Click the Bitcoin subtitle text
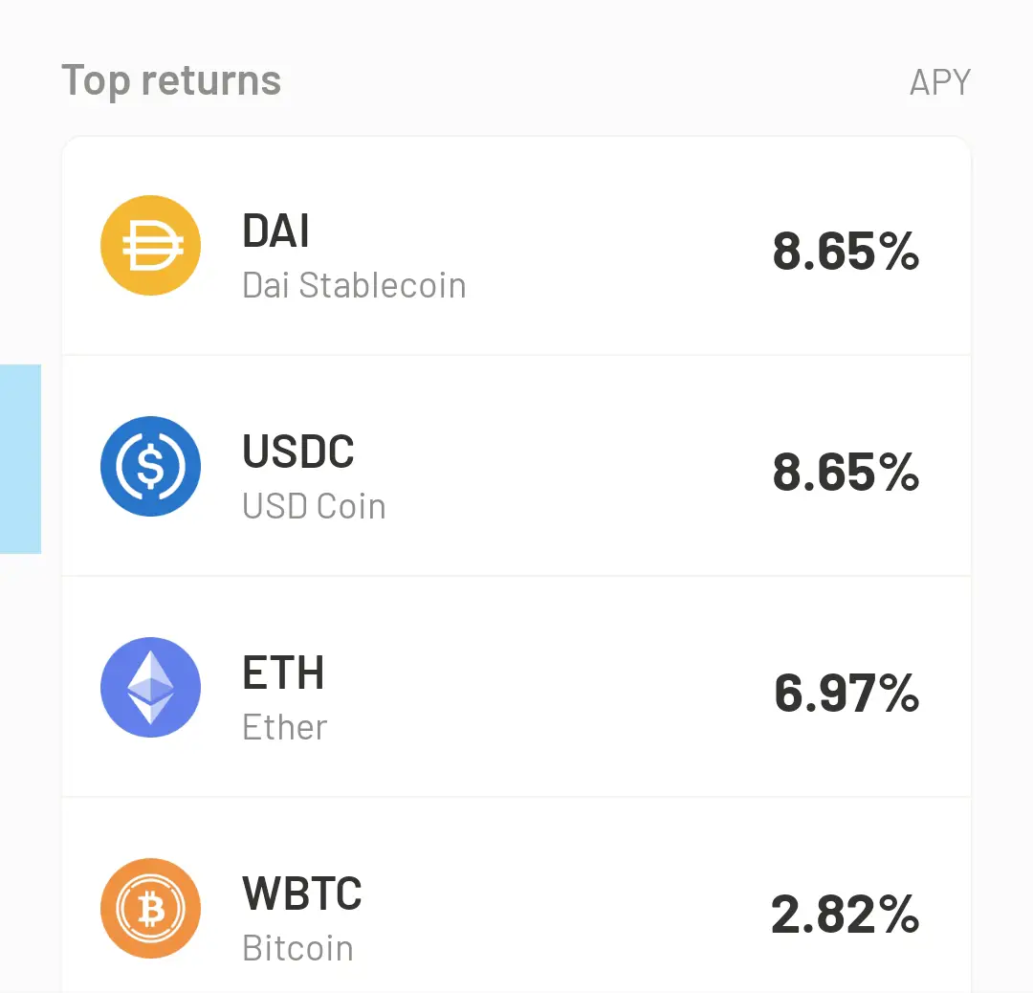 coord(297,948)
